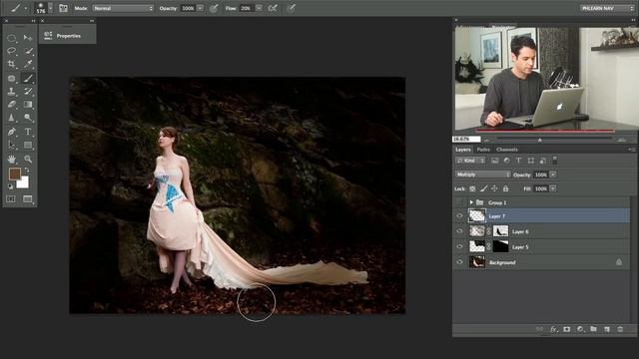Filter for adjustment layers
The image size is (639, 359).
506,161
